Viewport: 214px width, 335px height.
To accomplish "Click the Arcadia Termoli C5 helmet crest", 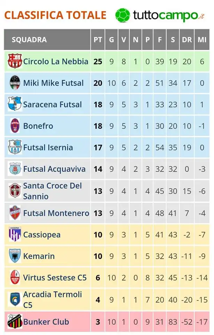I will (x=15, y=299).
